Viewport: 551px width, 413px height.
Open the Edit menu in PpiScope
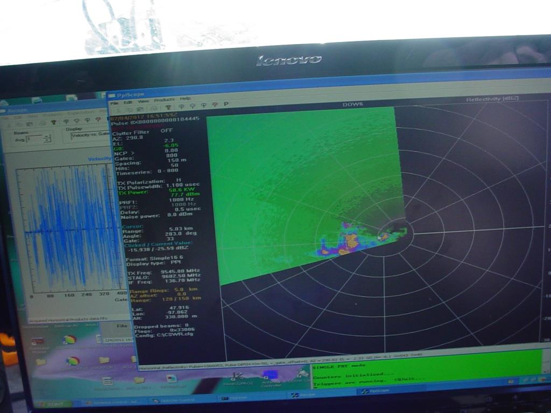[128, 102]
